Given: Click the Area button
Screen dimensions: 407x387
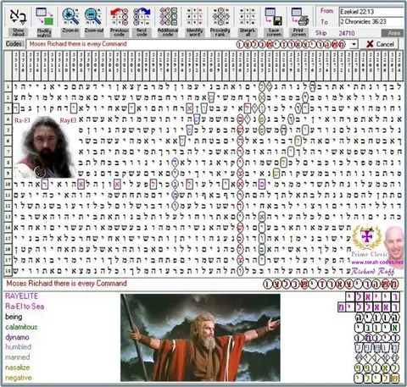Looking at the screenshot, I should [393, 33].
